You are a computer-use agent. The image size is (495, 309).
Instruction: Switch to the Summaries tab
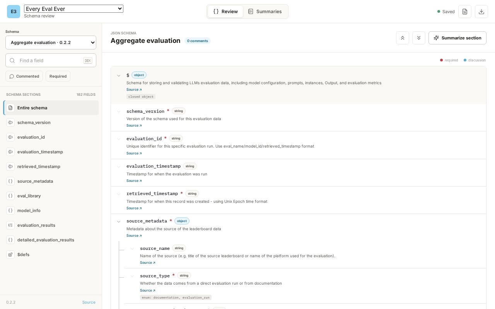click(x=265, y=12)
